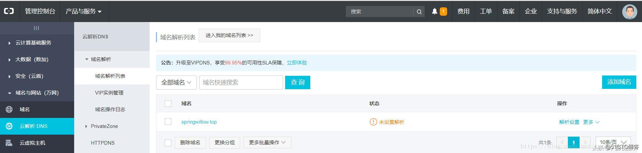
Task: Click the 更换分组 button
Action: [225, 142]
